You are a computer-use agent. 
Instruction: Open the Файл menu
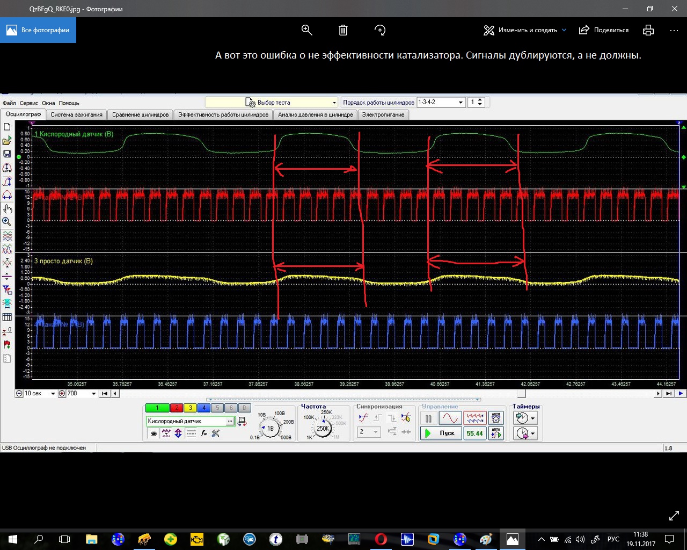(9, 103)
